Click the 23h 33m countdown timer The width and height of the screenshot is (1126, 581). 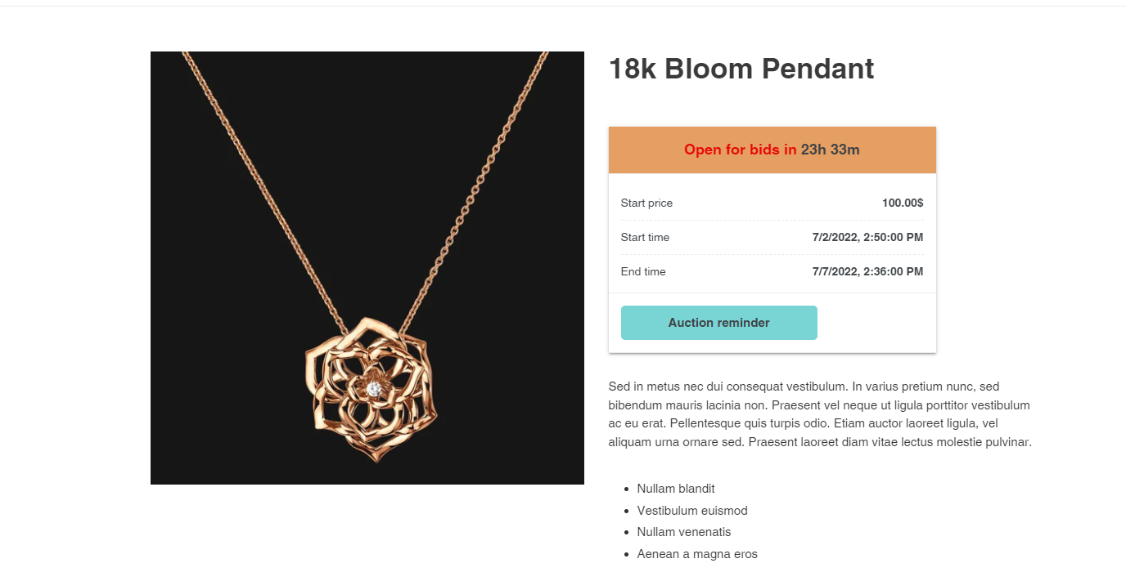coord(830,150)
